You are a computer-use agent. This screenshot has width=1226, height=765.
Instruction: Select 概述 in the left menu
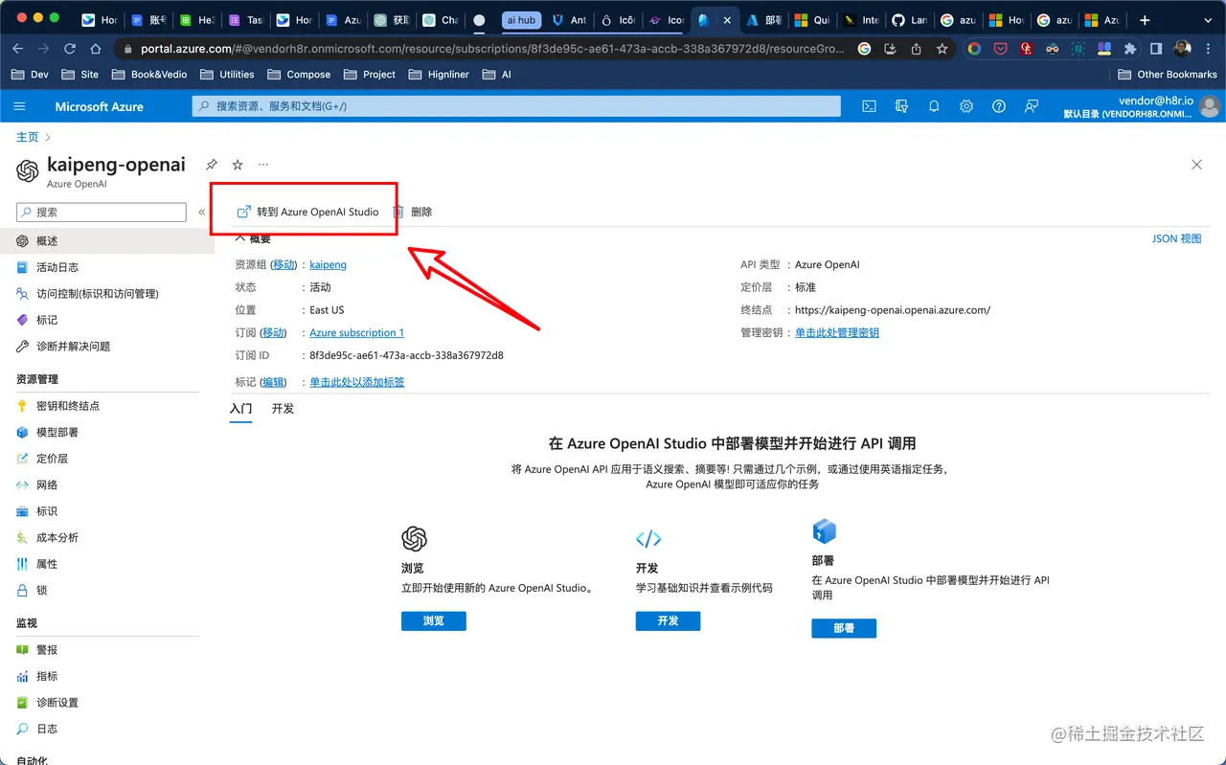(x=107, y=241)
